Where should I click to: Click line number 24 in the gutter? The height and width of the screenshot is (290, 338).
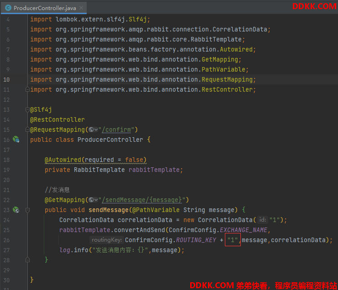(x=6, y=220)
